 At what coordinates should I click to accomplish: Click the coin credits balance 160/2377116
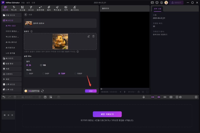pyautogui.click(x=32, y=91)
